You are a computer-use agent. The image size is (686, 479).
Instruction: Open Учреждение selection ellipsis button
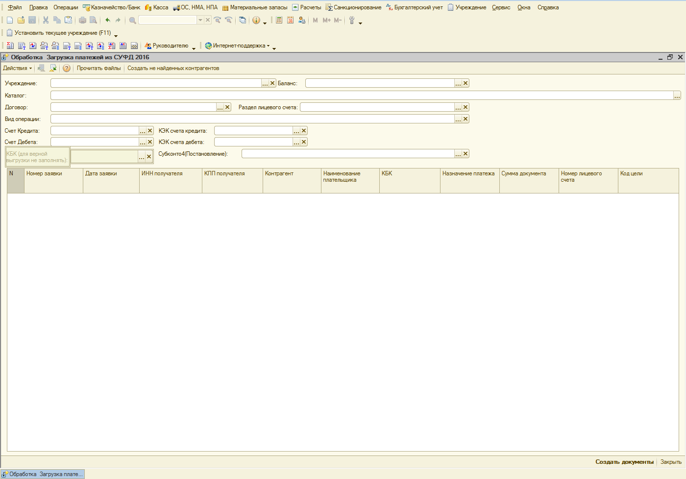[265, 83]
